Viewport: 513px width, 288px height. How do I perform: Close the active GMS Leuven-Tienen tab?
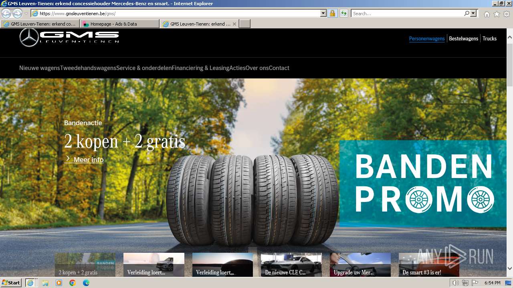point(234,24)
